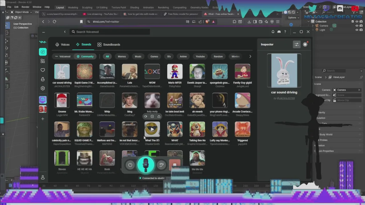The image size is (365, 205).
Task: Click the Inspector record circle icon
Action: 305,44
